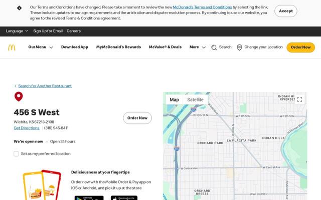Click the McDonald's golden arches logo
Viewport: 321px width, 200px height.
[x=12, y=47]
